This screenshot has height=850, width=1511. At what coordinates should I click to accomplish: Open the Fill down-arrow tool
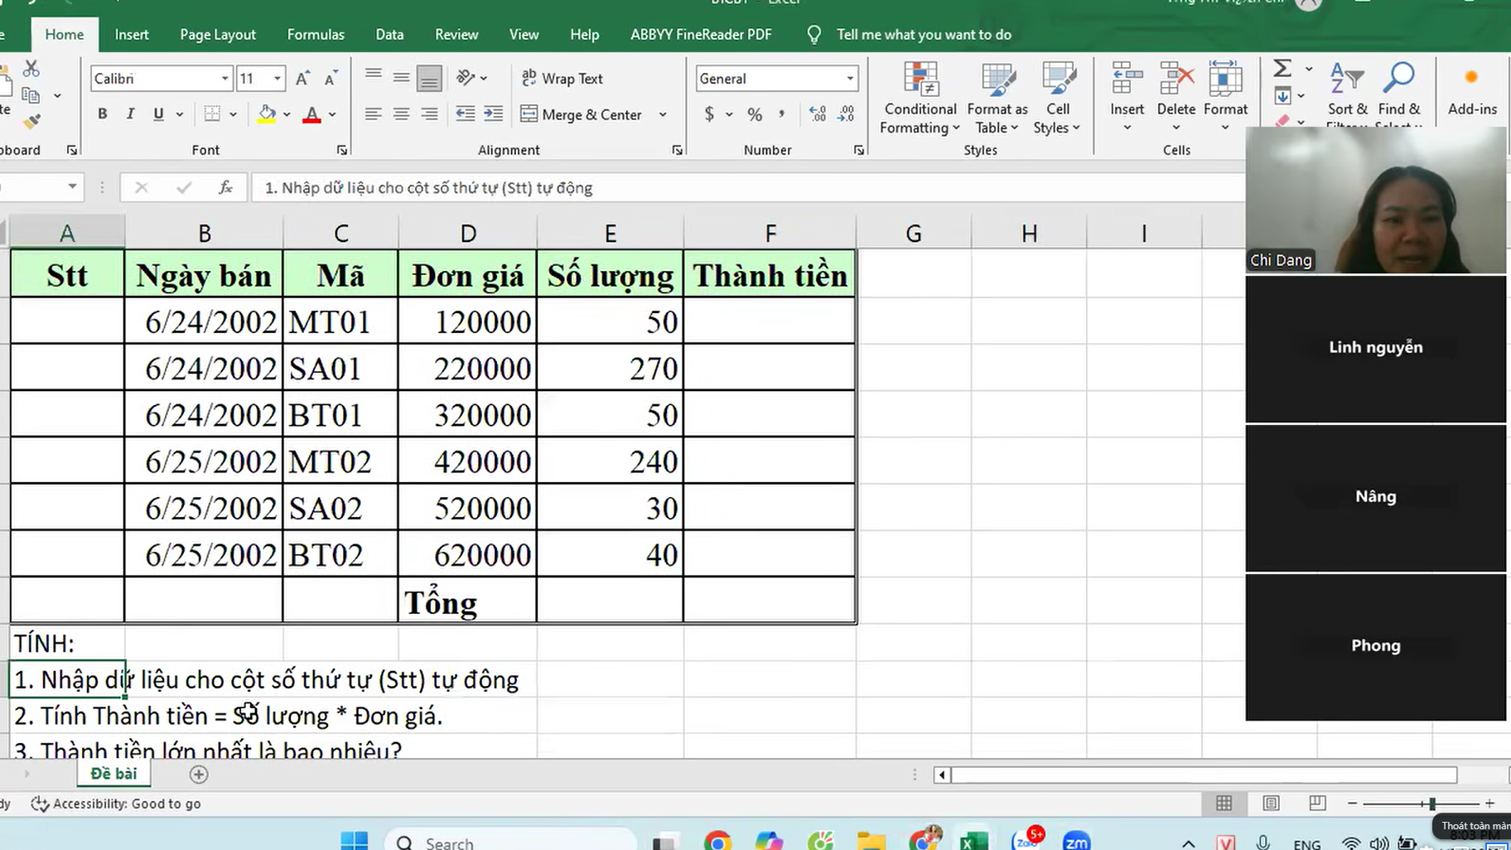point(1282,96)
